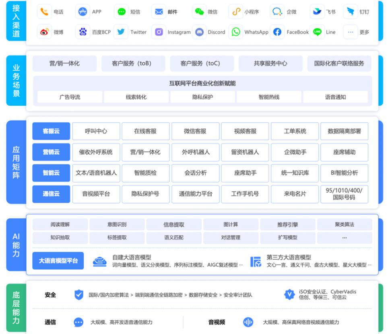Click the 隐私保护 box
The height and width of the screenshot is (334, 390).
(203, 97)
